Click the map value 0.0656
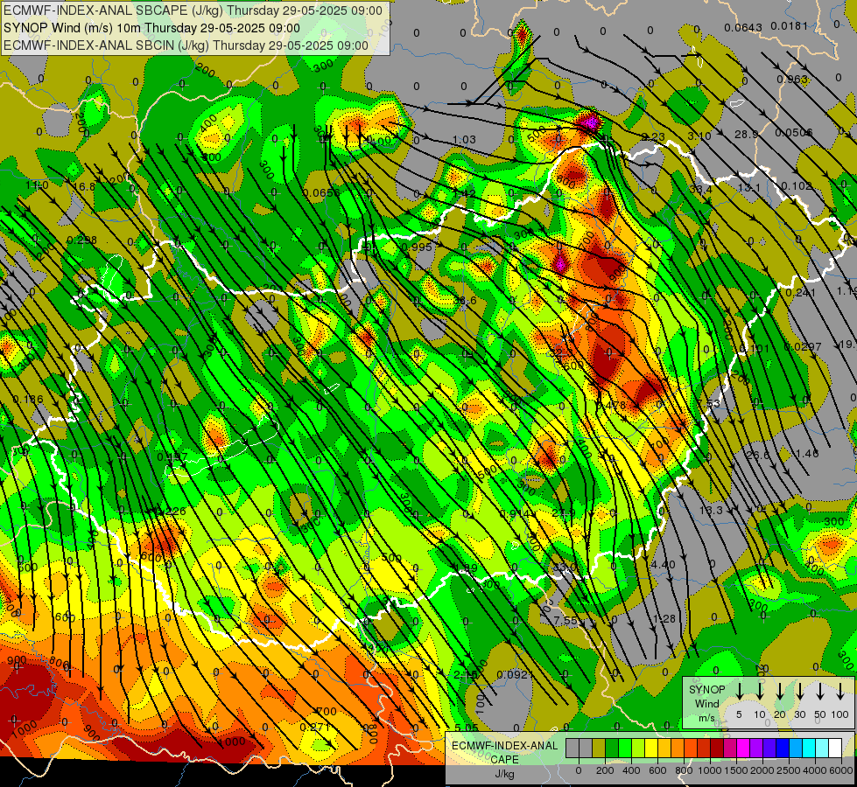 [x=321, y=192]
